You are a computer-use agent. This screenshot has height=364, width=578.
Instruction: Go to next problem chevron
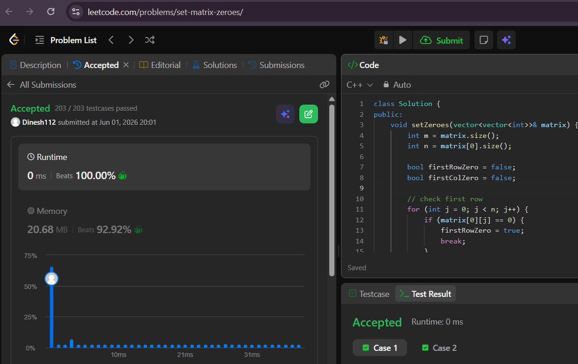coord(131,40)
